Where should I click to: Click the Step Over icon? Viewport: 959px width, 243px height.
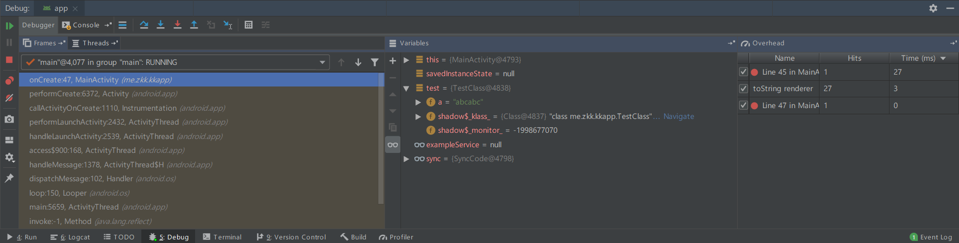[144, 25]
